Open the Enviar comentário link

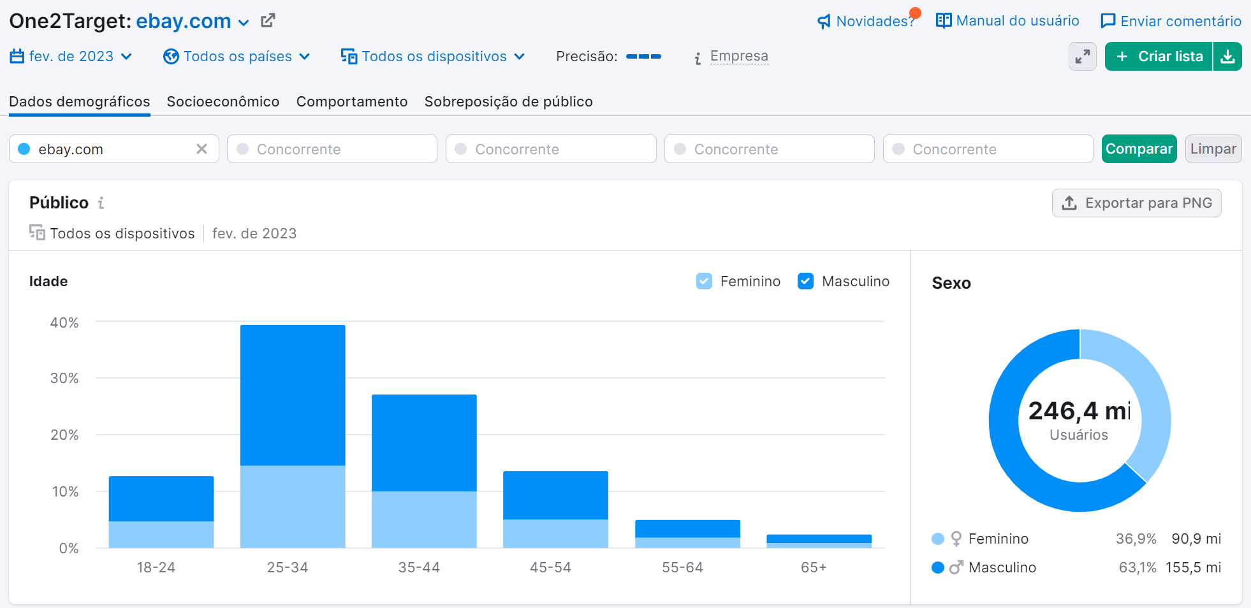click(x=1171, y=21)
